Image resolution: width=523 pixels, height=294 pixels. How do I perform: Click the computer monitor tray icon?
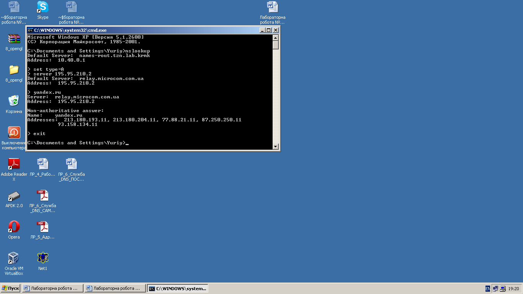502,289
